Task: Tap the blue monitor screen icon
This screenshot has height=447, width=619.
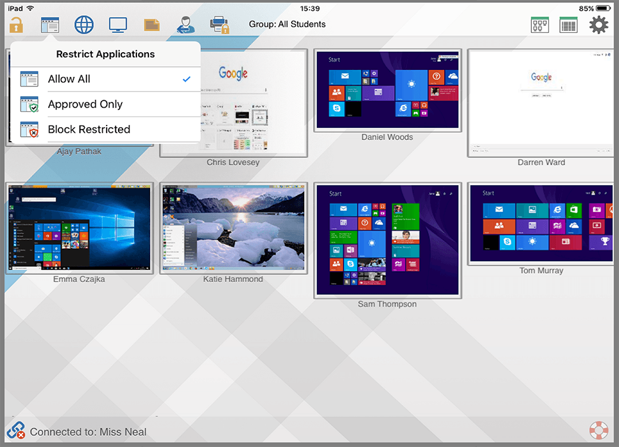Action: [x=118, y=25]
